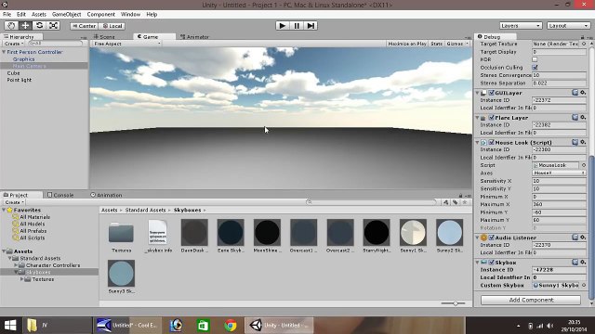Open Skybox component gear icon
The height and width of the screenshot is (334, 595).
pos(583,262)
